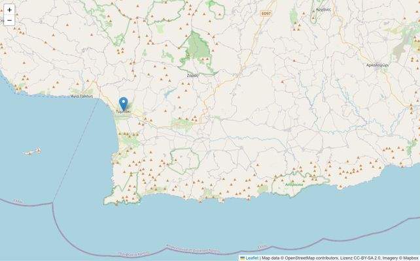Click the large green forest area above Ζαρός
The height and width of the screenshot is (261, 420).
[x=198, y=48]
